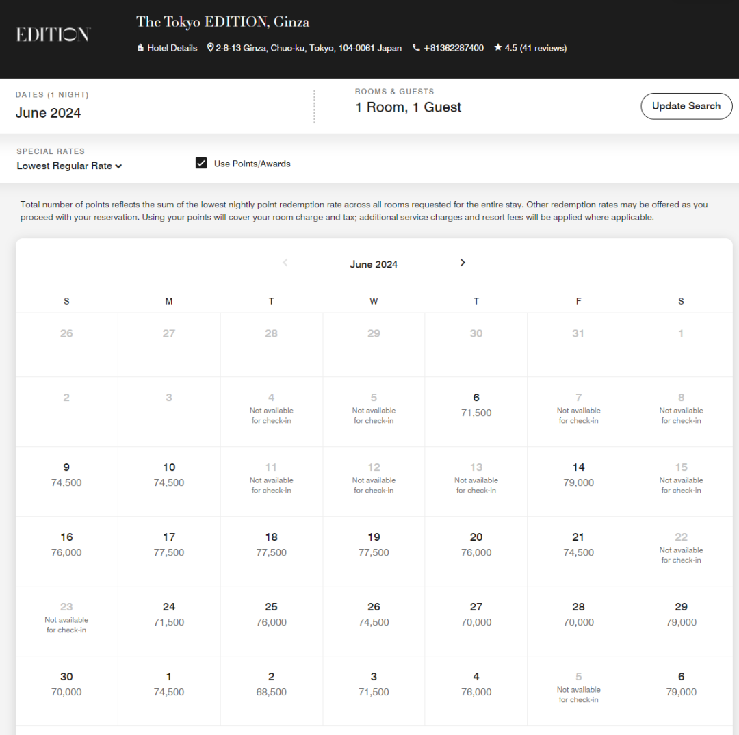Click the star rating icon

pyautogui.click(x=497, y=48)
